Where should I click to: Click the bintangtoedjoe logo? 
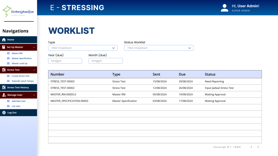18,11
